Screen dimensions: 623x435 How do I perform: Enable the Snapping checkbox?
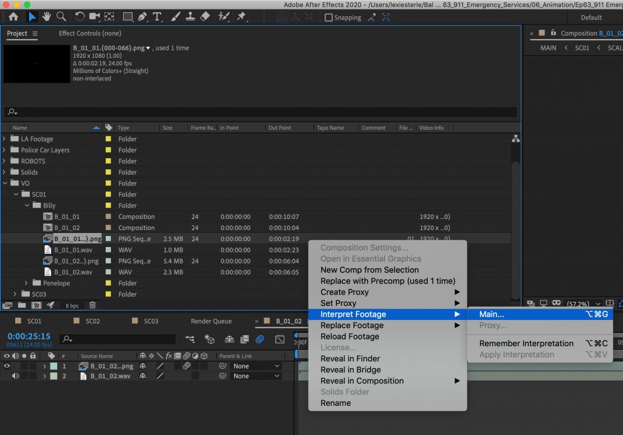click(329, 18)
